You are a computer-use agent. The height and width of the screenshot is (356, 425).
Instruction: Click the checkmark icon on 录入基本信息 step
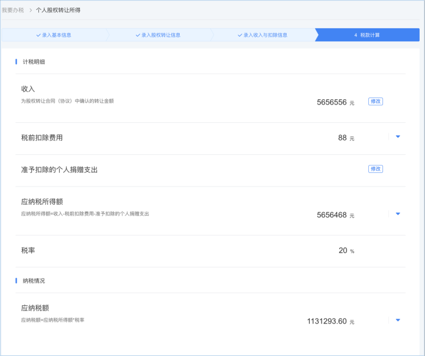tap(38, 35)
